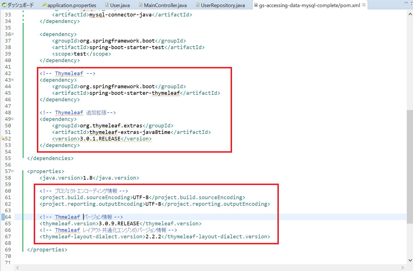Click the Java file icon on UserRepository.java tab
The width and height of the screenshot is (413, 271).
(x=198, y=5)
